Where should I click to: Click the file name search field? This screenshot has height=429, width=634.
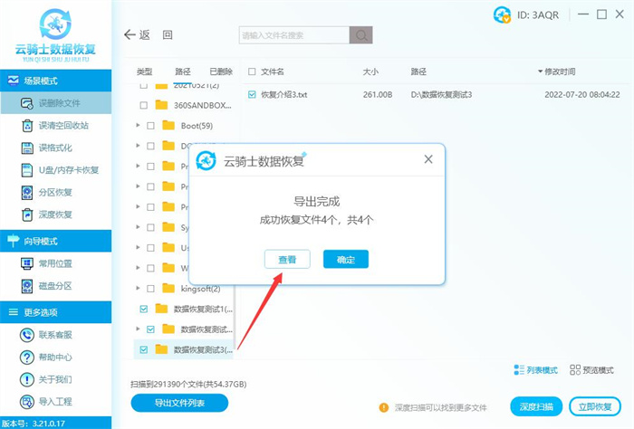pyautogui.click(x=293, y=35)
